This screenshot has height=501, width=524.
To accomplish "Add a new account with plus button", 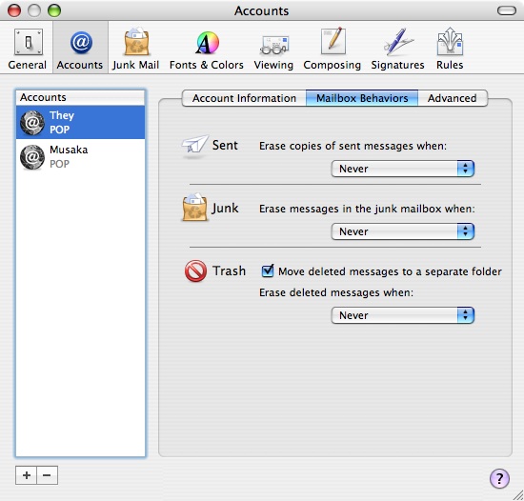I will [26, 475].
